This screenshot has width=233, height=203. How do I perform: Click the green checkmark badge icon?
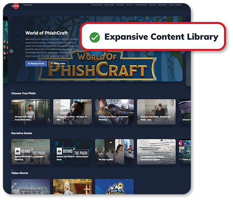[x=94, y=37]
